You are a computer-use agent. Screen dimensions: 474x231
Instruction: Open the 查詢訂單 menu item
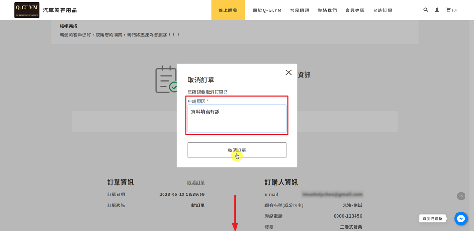(x=383, y=10)
